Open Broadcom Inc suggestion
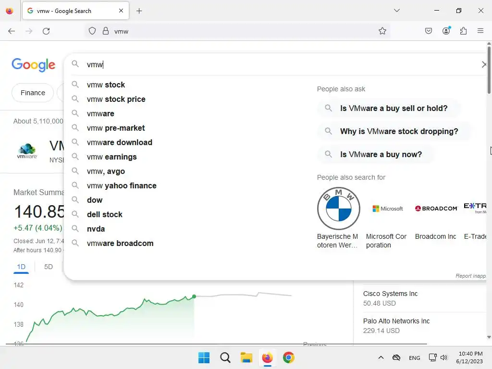This screenshot has height=369, width=492. 436,214
